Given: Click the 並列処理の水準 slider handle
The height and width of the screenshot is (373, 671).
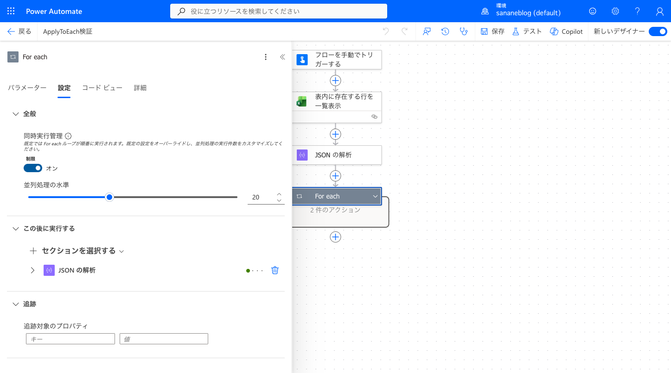Looking at the screenshot, I should point(109,197).
